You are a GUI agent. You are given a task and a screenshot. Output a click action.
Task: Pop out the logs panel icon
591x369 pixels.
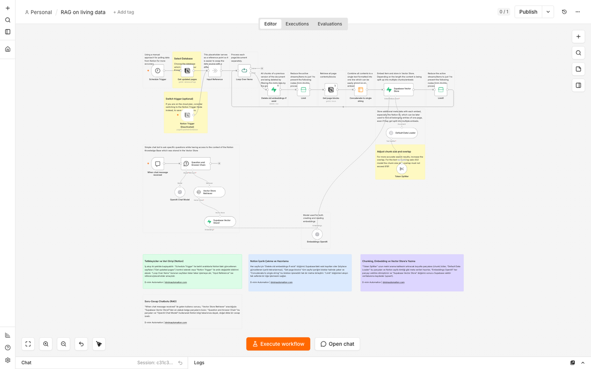(x=572, y=363)
